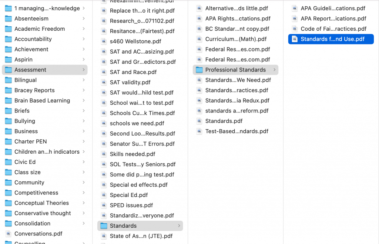Click the folder icon beside Standards
379x244 pixels.
point(104,226)
